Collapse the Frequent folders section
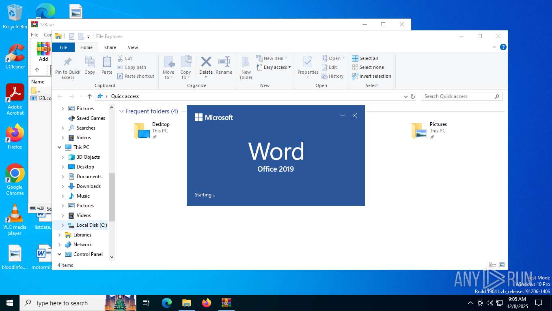Image resolution: width=552 pixels, height=311 pixels. point(121,111)
